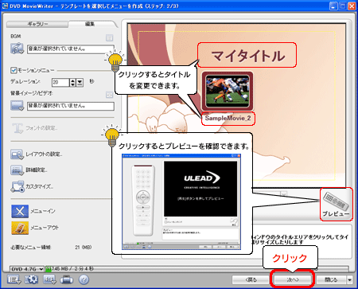Select the SampleMovie_2 soccer thumbnail
This screenshot has width=358, height=289.
tap(228, 92)
